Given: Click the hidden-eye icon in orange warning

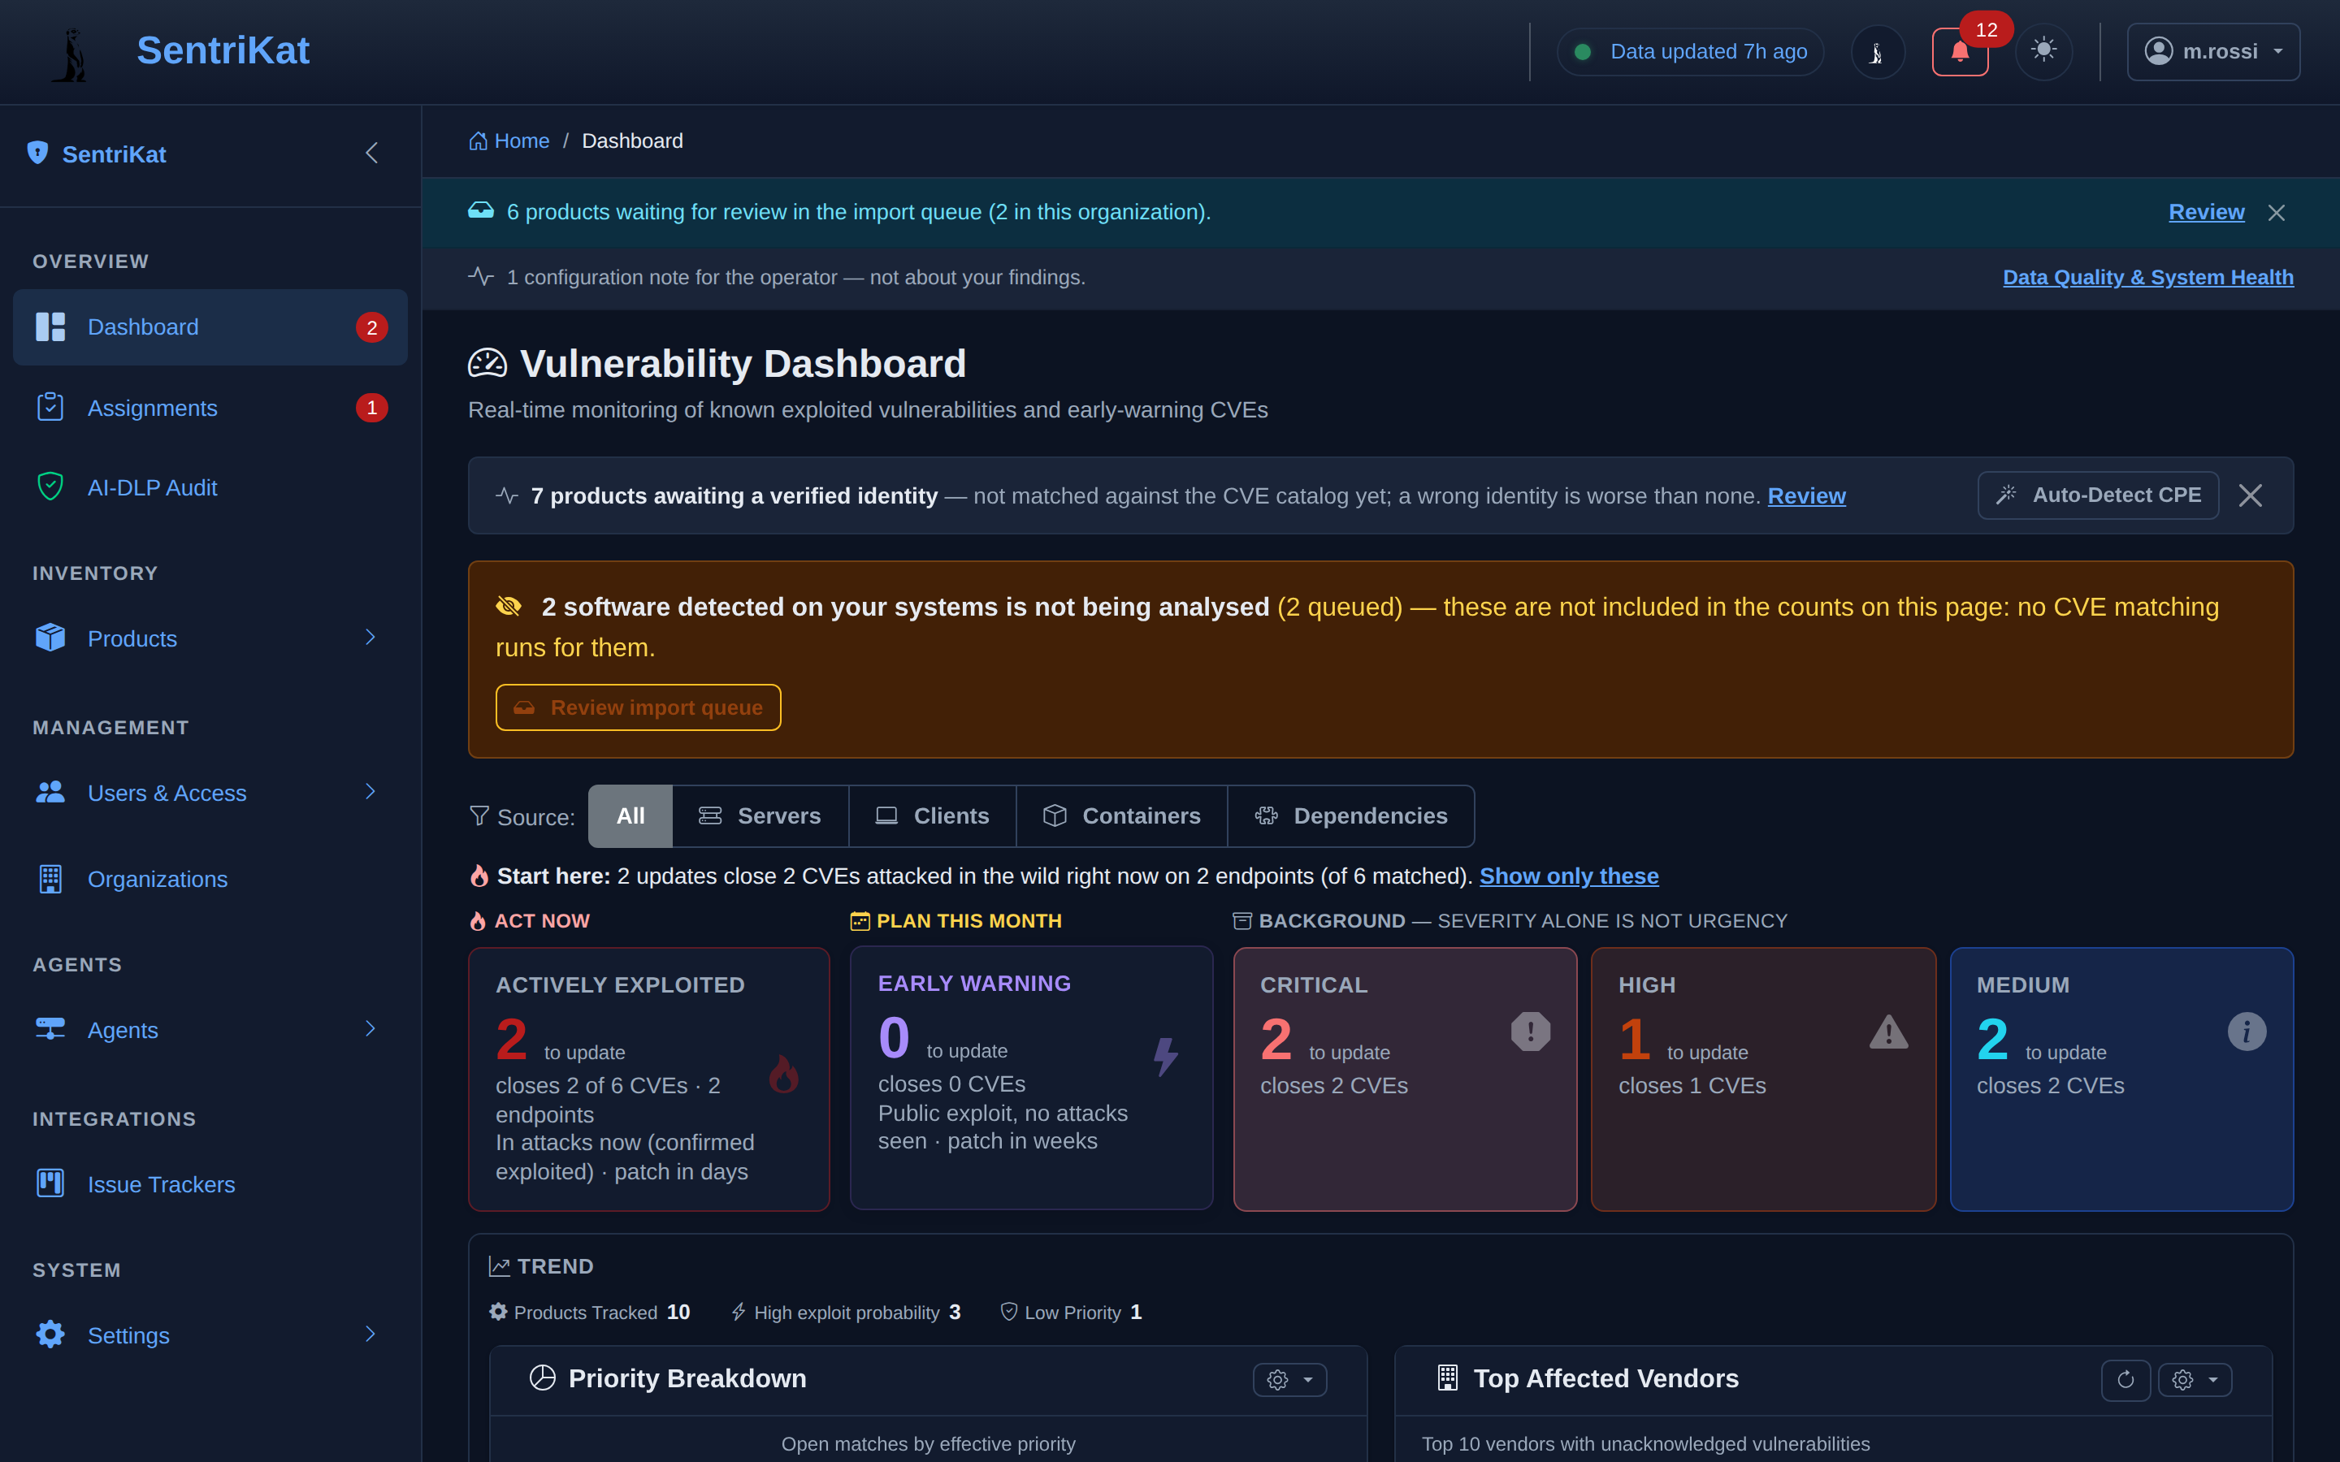Looking at the screenshot, I should (x=509, y=606).
